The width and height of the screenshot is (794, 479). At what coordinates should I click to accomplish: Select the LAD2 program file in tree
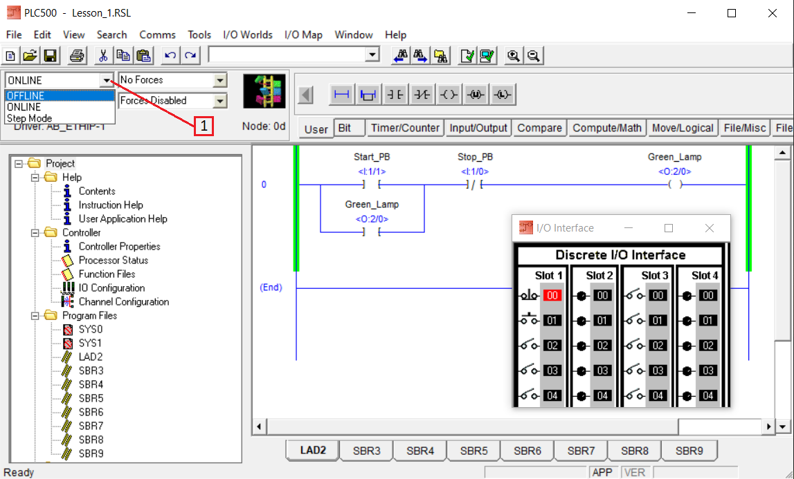coord(91,357)
